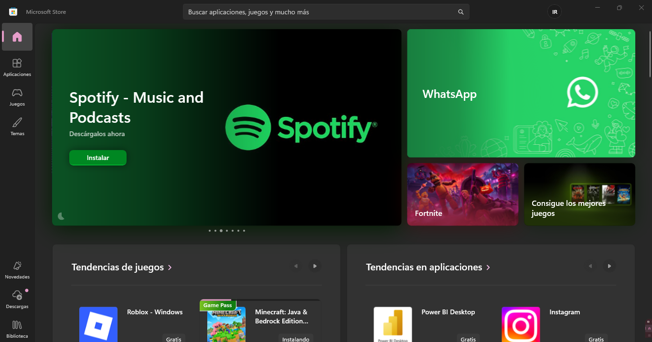The image size is (652, 342).
Task: Click the Instalando button for Minecraft
Action: [x=296, y=339]
